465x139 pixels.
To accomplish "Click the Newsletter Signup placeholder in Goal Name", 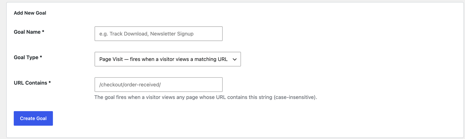I will pos(172,34).
